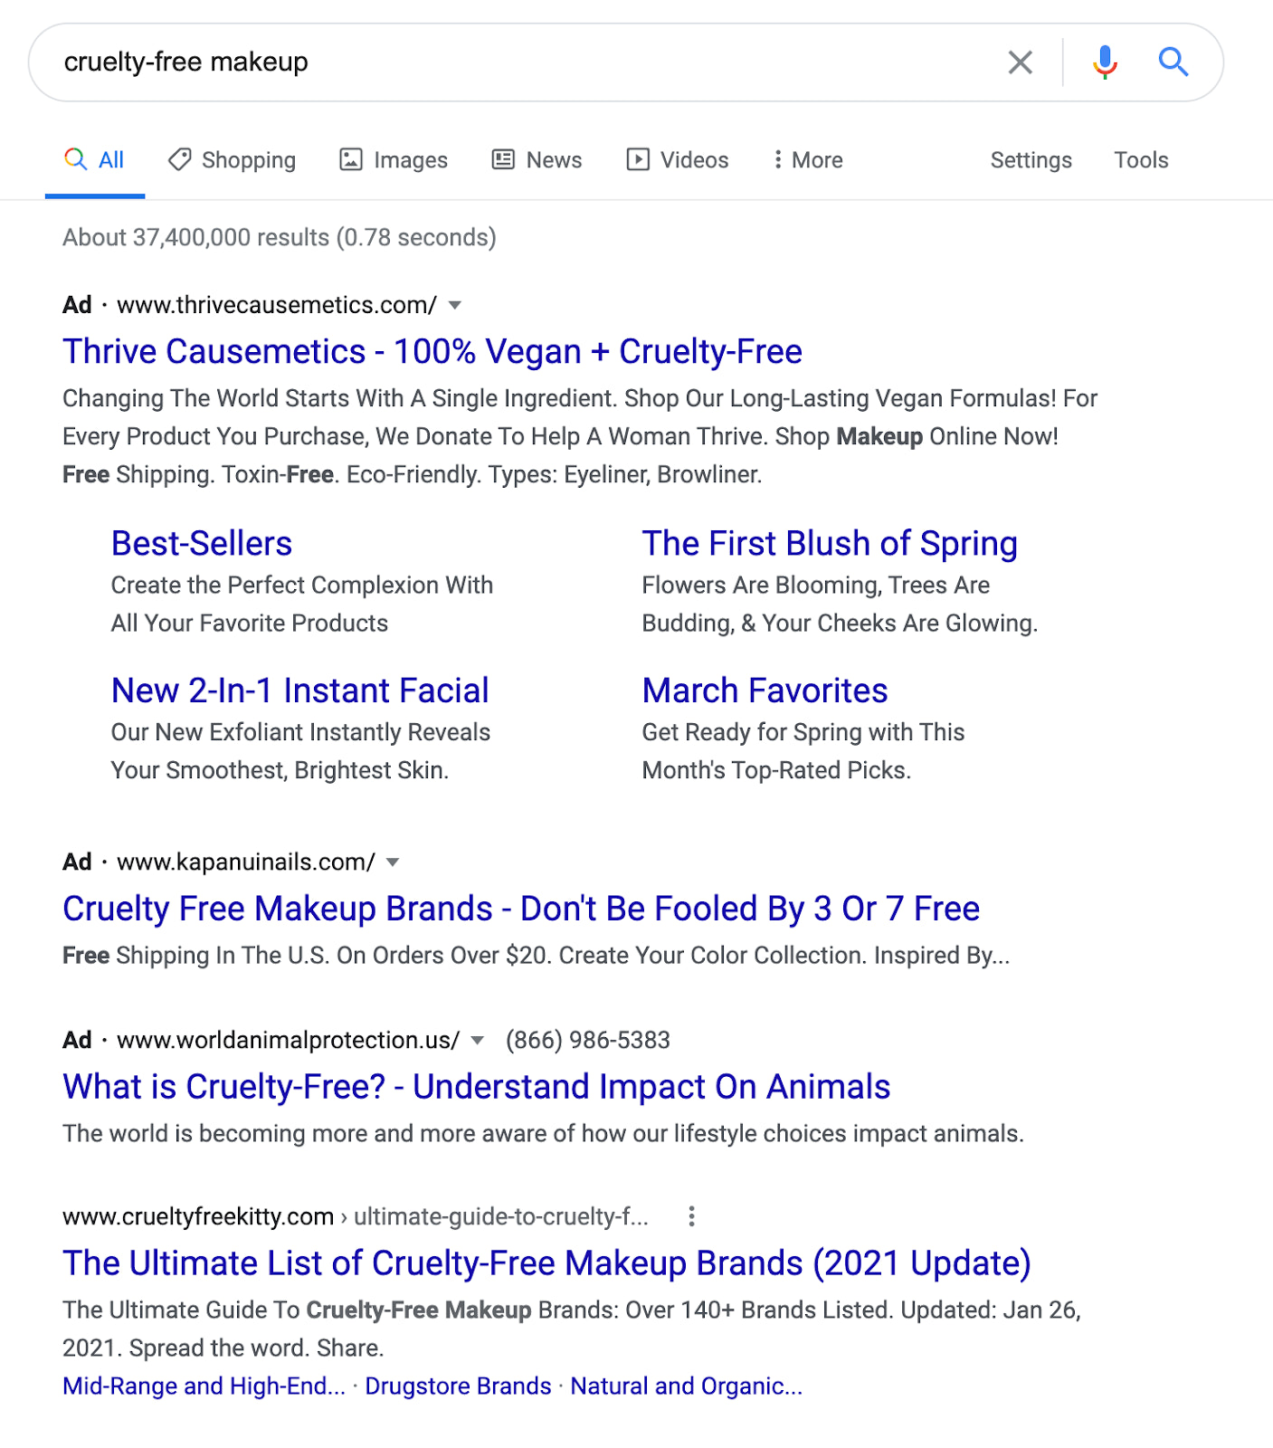The height and width of the screenshot is (1448, 1273).
Task: Open the More search categories menu
Action: [807, 160]
